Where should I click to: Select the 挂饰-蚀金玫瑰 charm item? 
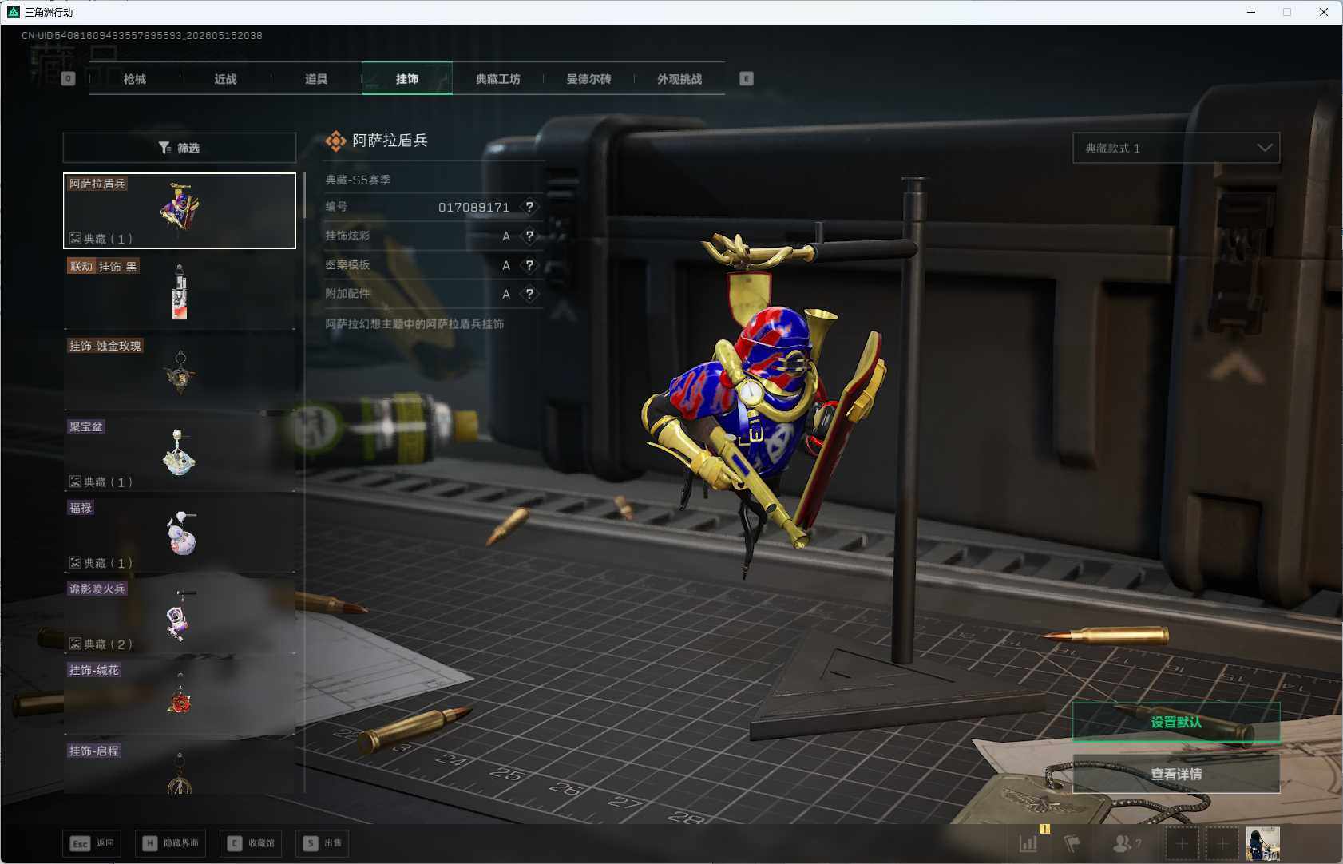(x=180, y=373)
